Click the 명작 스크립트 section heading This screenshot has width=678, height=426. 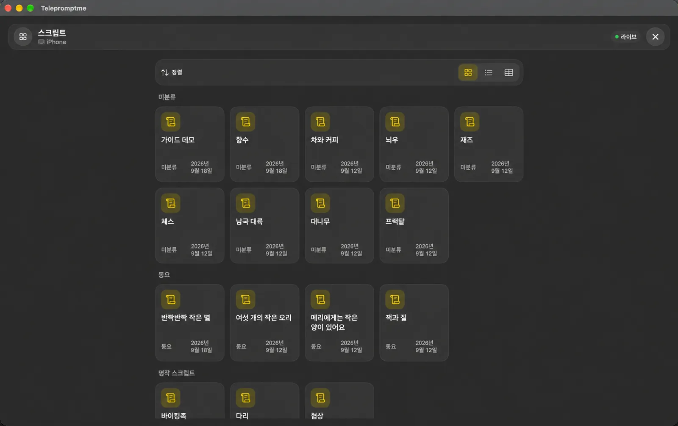[176, 373]
